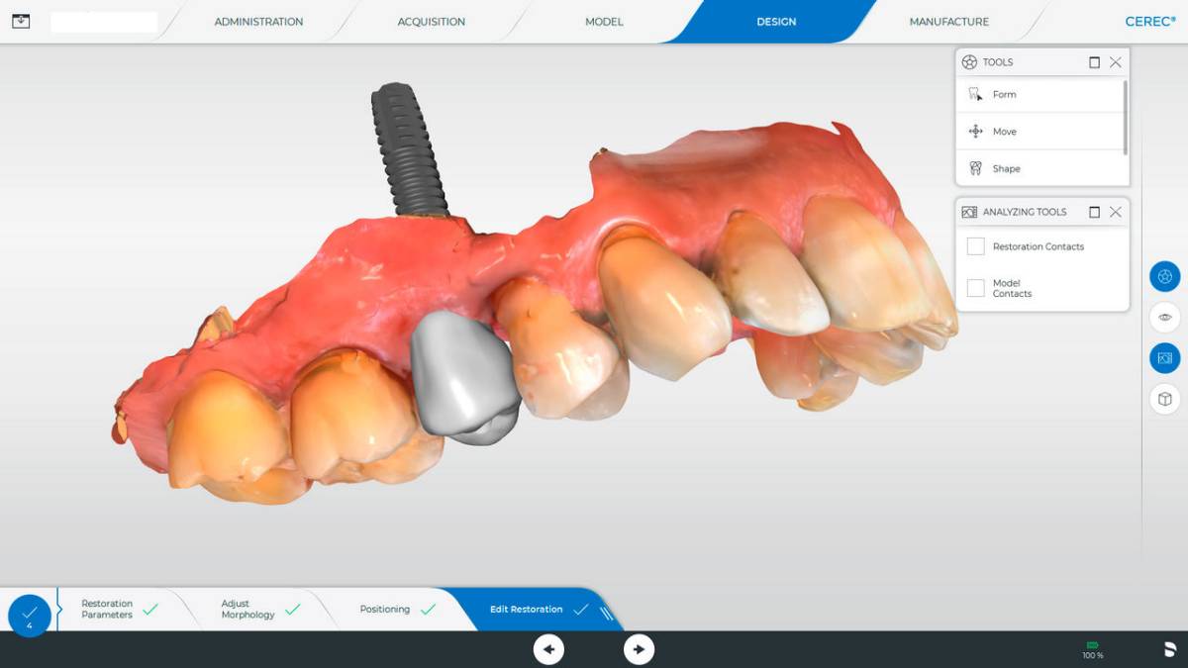Click the Analyzing Tools sidebar icon
The height and width of the screenshot is (668, 1188).
pyautogui.click(x=1164, y=358)
